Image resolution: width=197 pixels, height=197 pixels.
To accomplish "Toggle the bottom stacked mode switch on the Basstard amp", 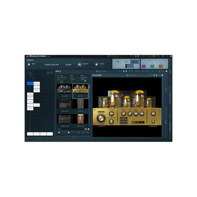I will tap(124, 122).
